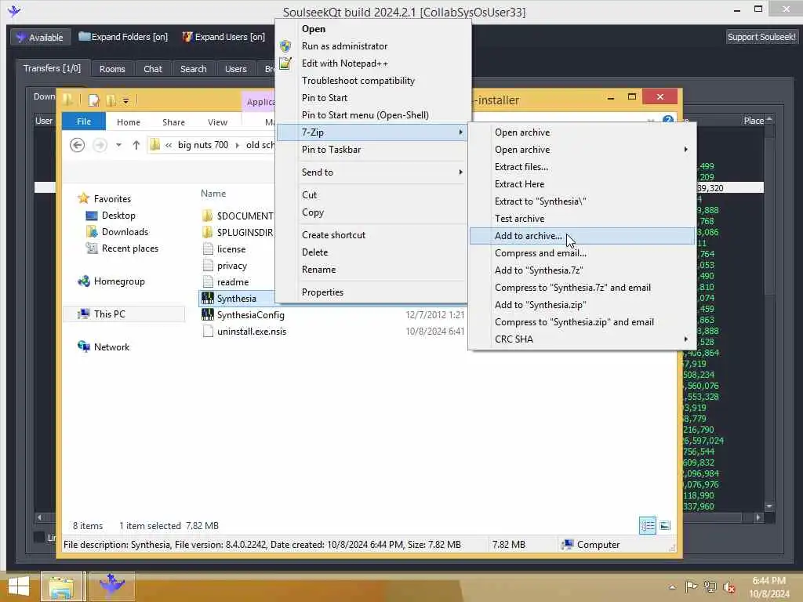This screenshot has height=602, width=803.
Task: Click the Explorer Help question mark icon
Action: 668,120
